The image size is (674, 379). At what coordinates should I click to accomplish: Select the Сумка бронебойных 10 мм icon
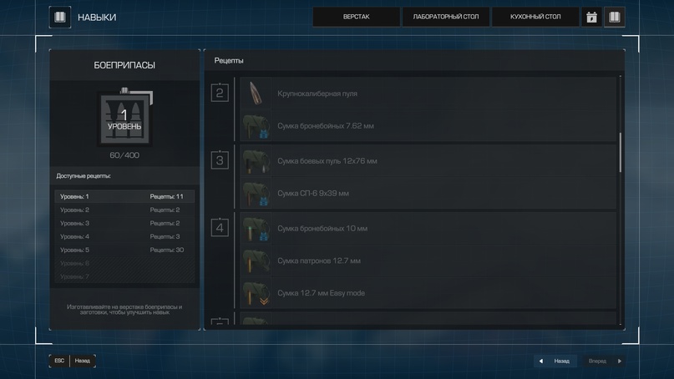click(256, 229)
